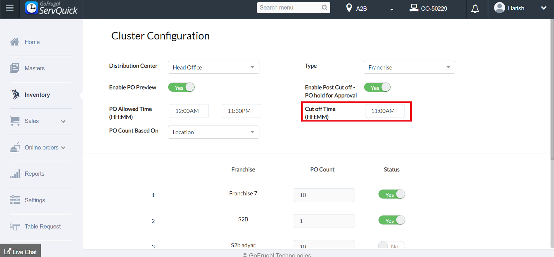
Task: Click the Settings sliders icon
Action: click(15, 200)
